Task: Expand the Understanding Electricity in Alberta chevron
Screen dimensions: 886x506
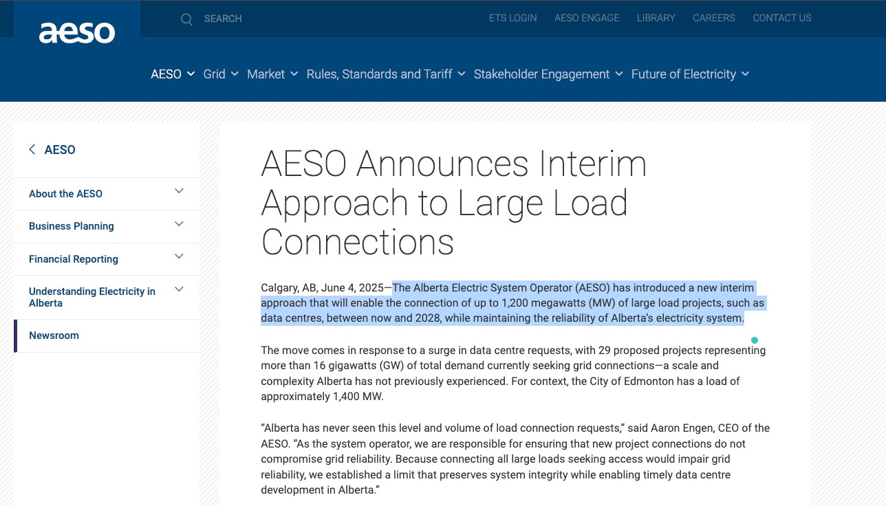Action: 179,289
